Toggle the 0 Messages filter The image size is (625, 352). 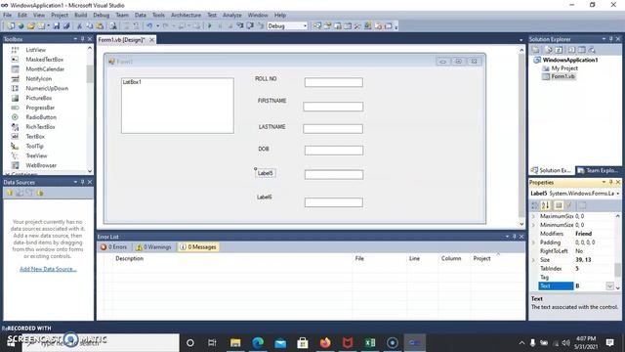[x=198, y=247]
